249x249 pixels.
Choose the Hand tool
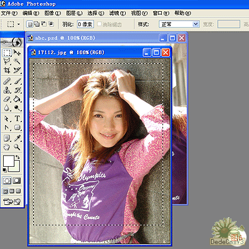tap(7, 147)
